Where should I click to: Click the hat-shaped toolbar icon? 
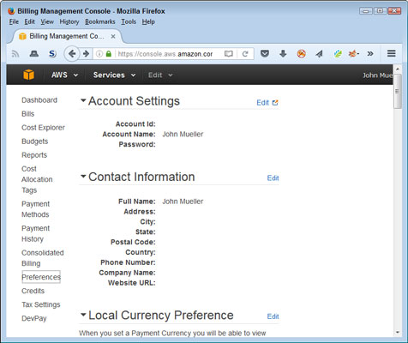[34, 53]
